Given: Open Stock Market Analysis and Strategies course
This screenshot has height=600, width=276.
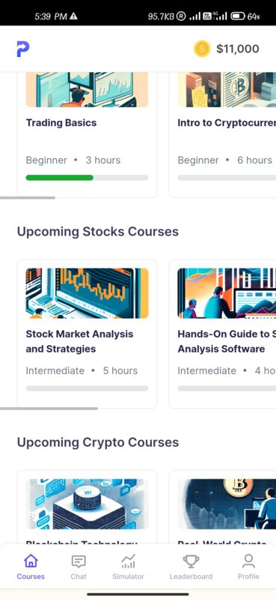Looking at the screenshot, I should (79, 341).
